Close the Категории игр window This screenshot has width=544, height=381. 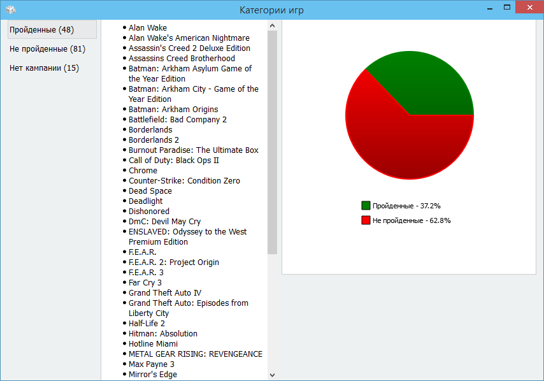click(529, 7)
